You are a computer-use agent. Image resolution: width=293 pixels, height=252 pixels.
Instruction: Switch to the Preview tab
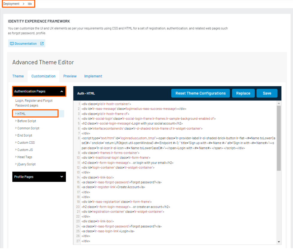[x=70, y=76]
